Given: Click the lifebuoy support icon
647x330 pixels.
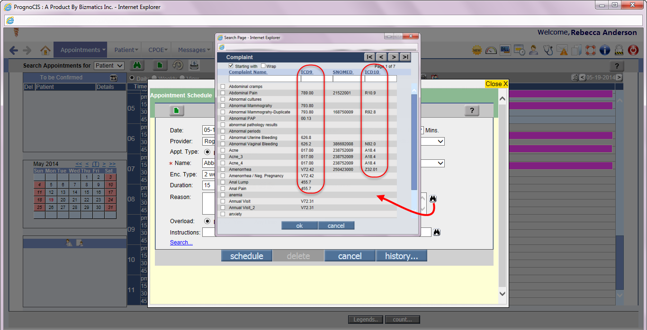Looking at the screenshot, I should [x=590, y=50].
